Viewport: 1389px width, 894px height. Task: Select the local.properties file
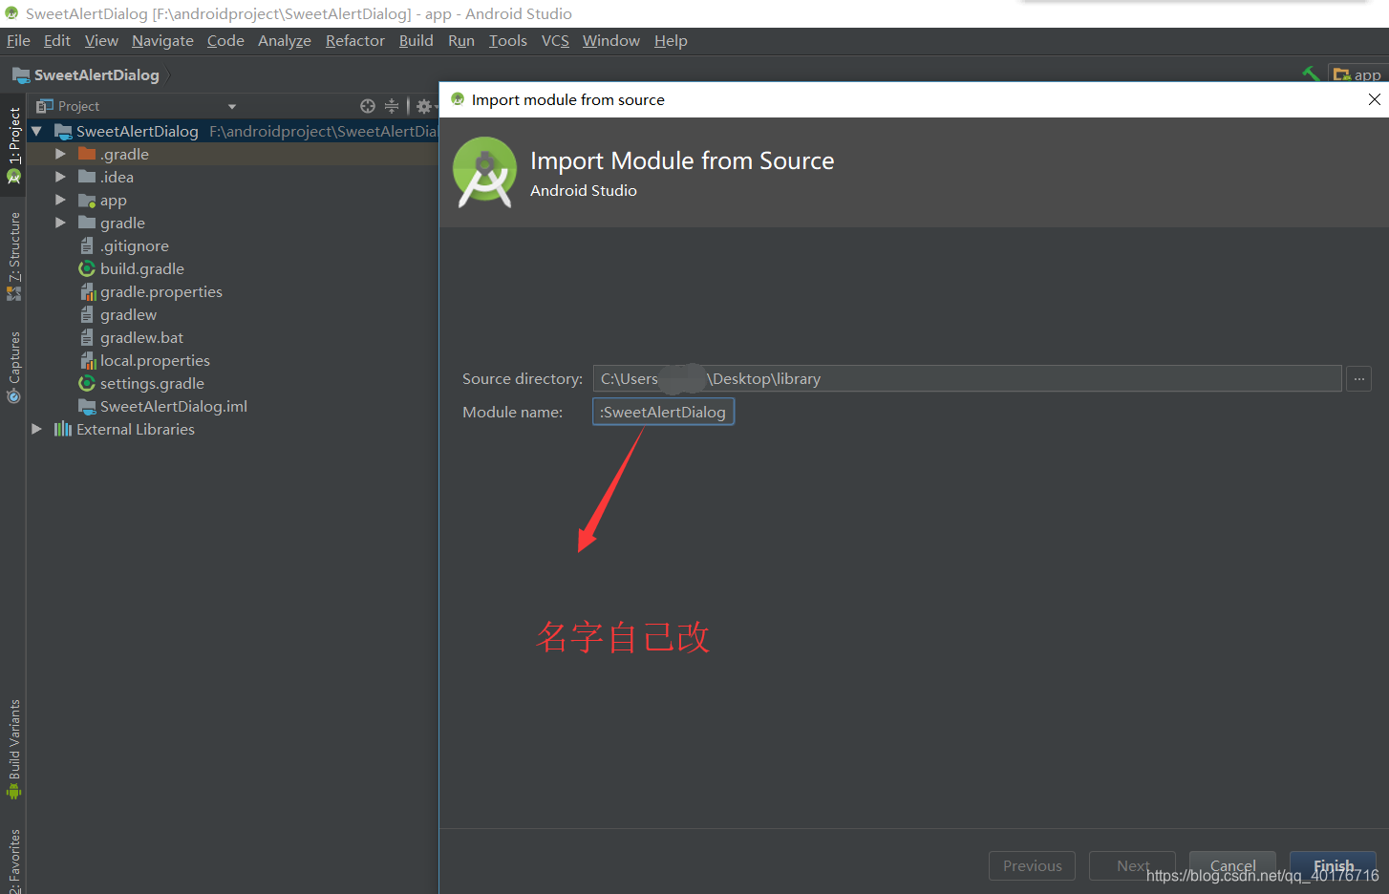point(155,360)
